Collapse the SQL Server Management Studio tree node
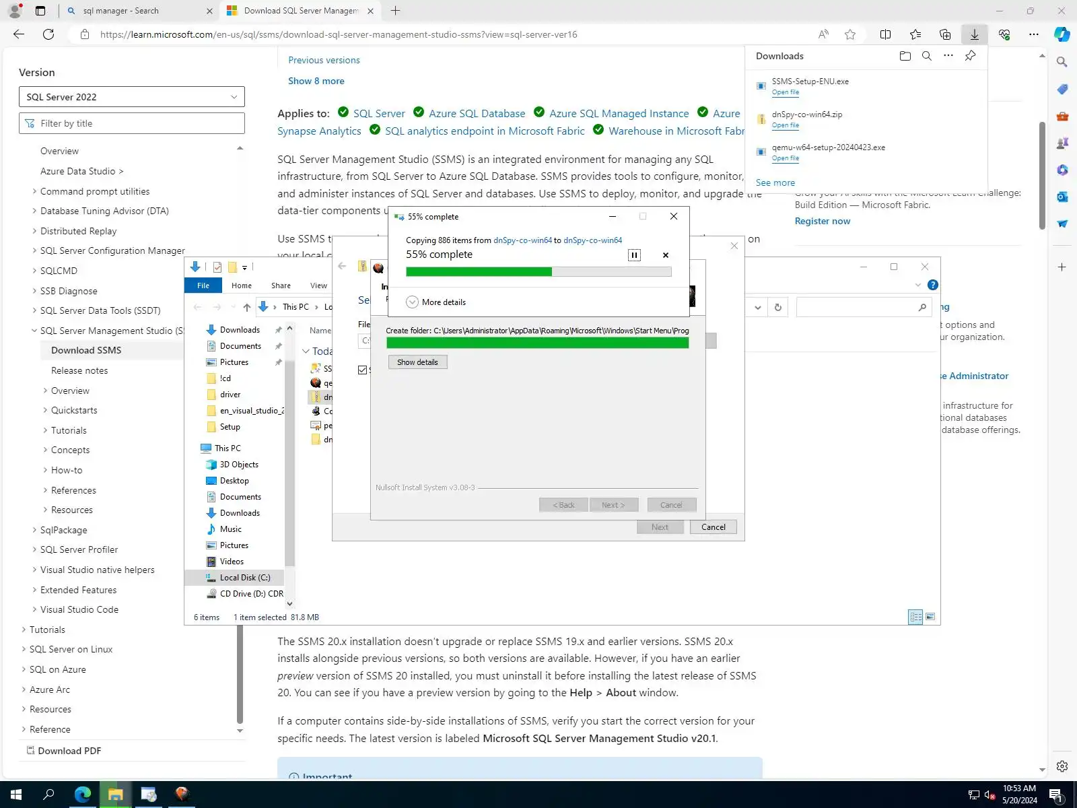 (34, 331)
